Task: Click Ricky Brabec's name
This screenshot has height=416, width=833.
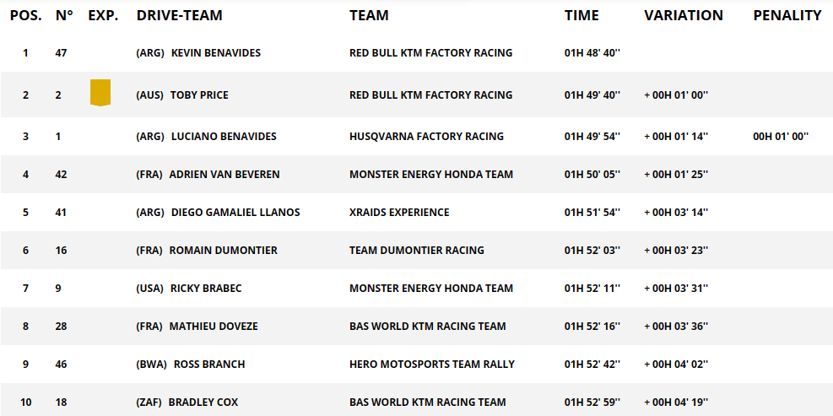Action: (206, 289)
